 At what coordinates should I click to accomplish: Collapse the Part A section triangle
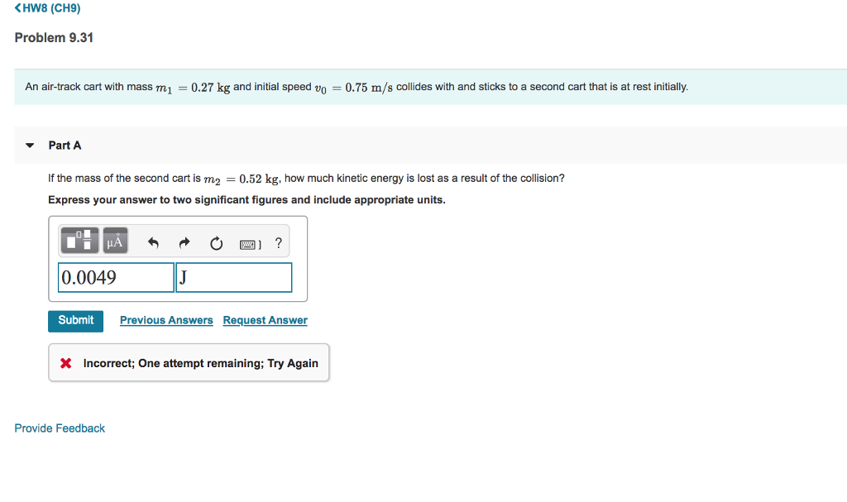(x=30, y=145)
